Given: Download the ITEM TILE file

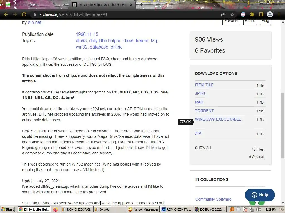Looking at the screenshot, I should [x=204, y=85].
